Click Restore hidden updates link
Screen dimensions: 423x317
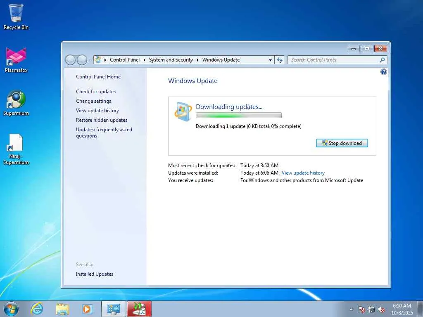[x=102, y=120]
